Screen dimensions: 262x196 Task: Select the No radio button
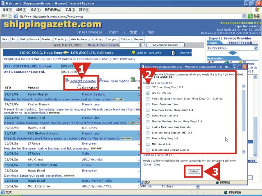155,165
